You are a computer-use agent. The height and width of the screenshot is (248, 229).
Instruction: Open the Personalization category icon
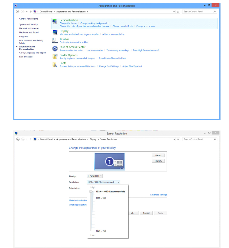pyautogui.click(x=55, y=21)
